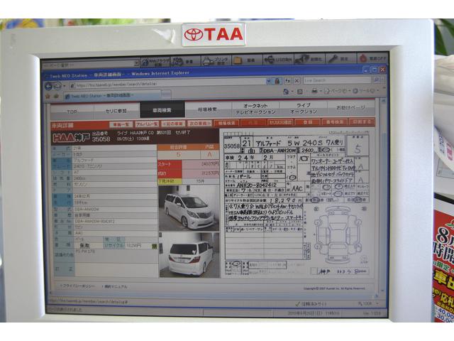Open the front view photo of white Alphard

(189, 207)
